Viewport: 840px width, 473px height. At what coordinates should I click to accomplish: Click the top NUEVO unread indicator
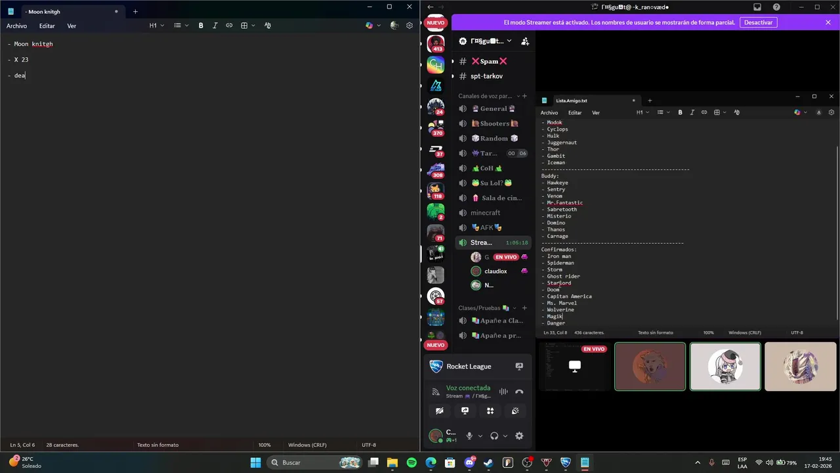pos(436,23)
